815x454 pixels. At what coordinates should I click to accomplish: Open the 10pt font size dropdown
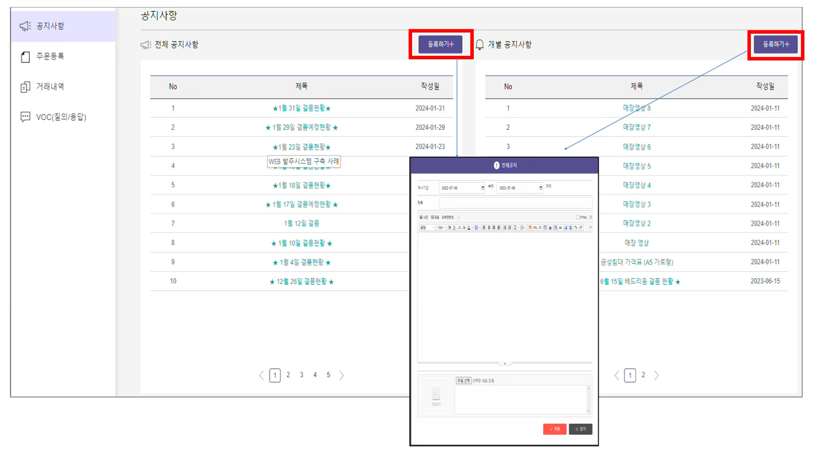point(441,228)
